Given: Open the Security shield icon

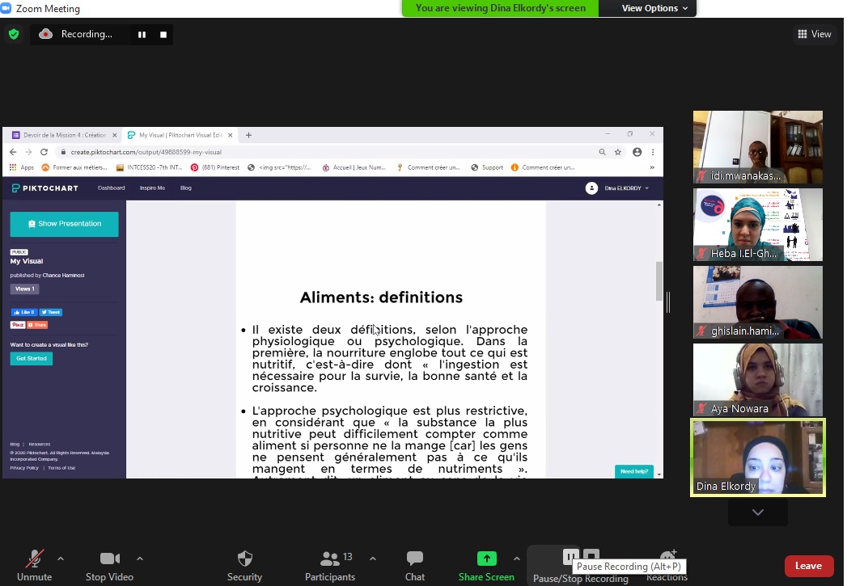Looking at the screenshot, I should [x=244, y=559].
